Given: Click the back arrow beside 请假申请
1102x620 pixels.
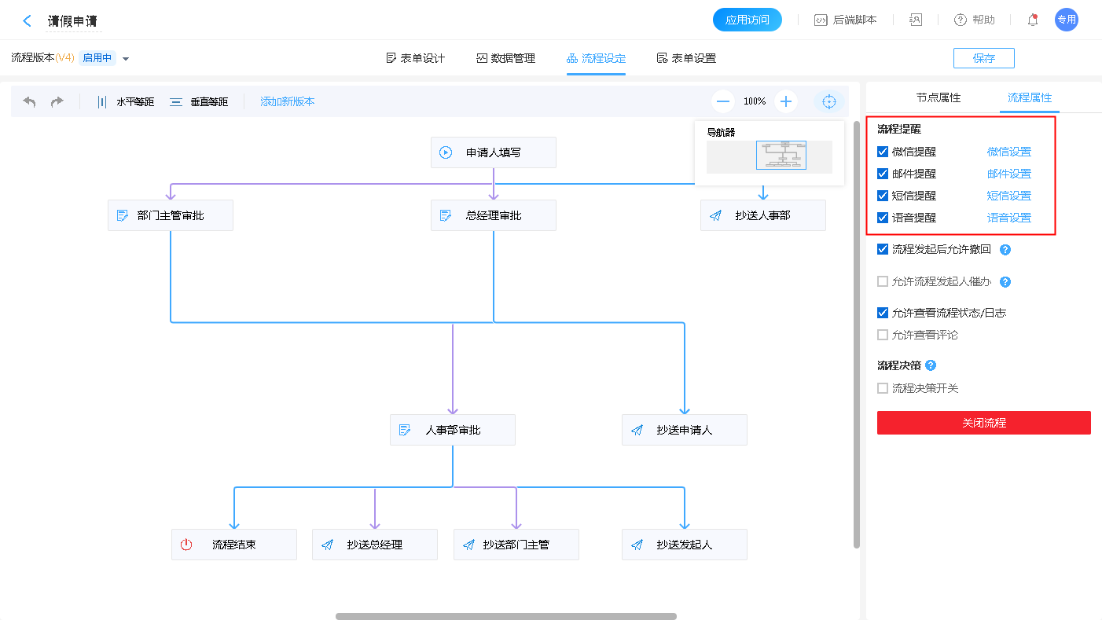Looking at the screenshot, I should 28,21.
